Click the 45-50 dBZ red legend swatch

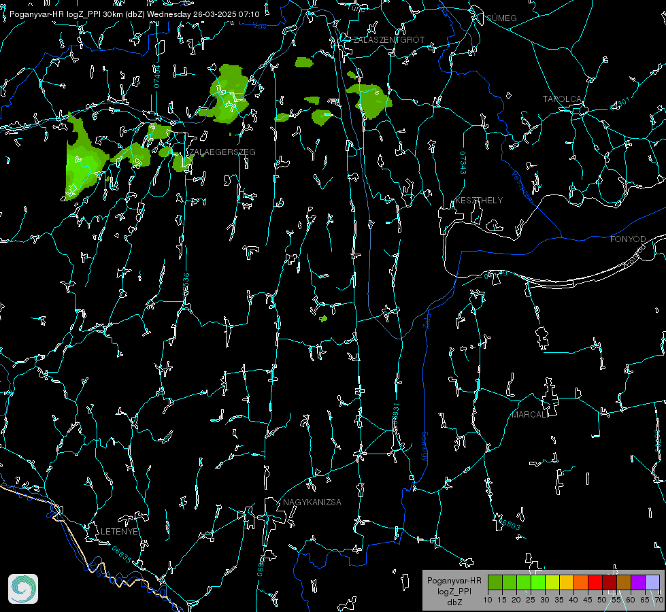click(x=595, y=582)
